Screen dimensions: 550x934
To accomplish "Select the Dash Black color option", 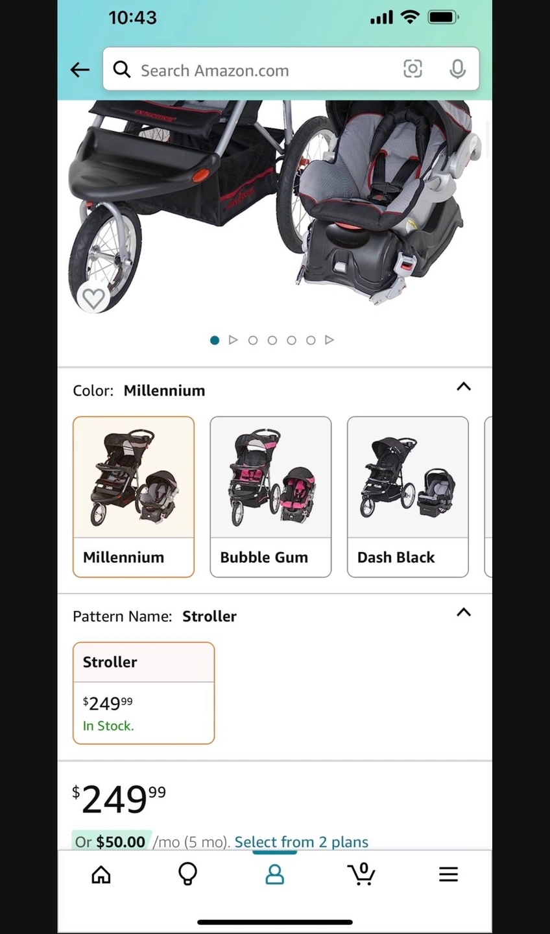I will (408, 497).
